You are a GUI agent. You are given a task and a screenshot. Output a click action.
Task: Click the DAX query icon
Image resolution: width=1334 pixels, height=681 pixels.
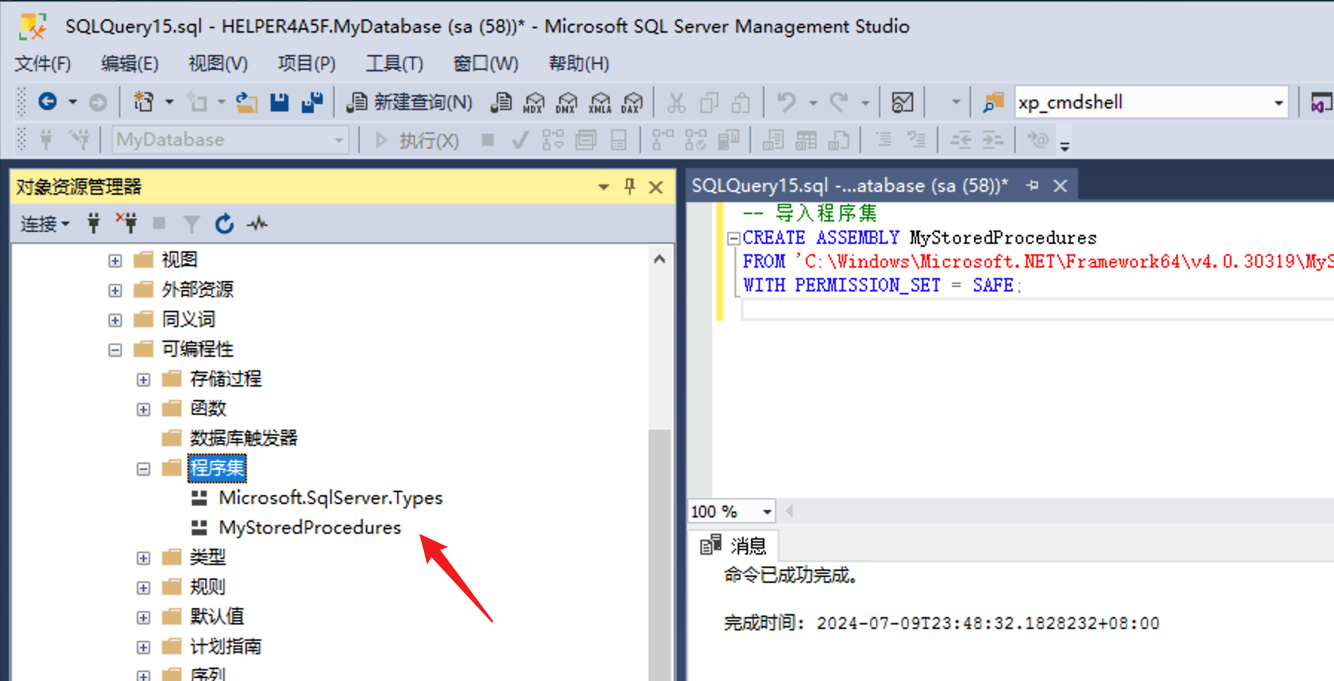click(632, 103)
